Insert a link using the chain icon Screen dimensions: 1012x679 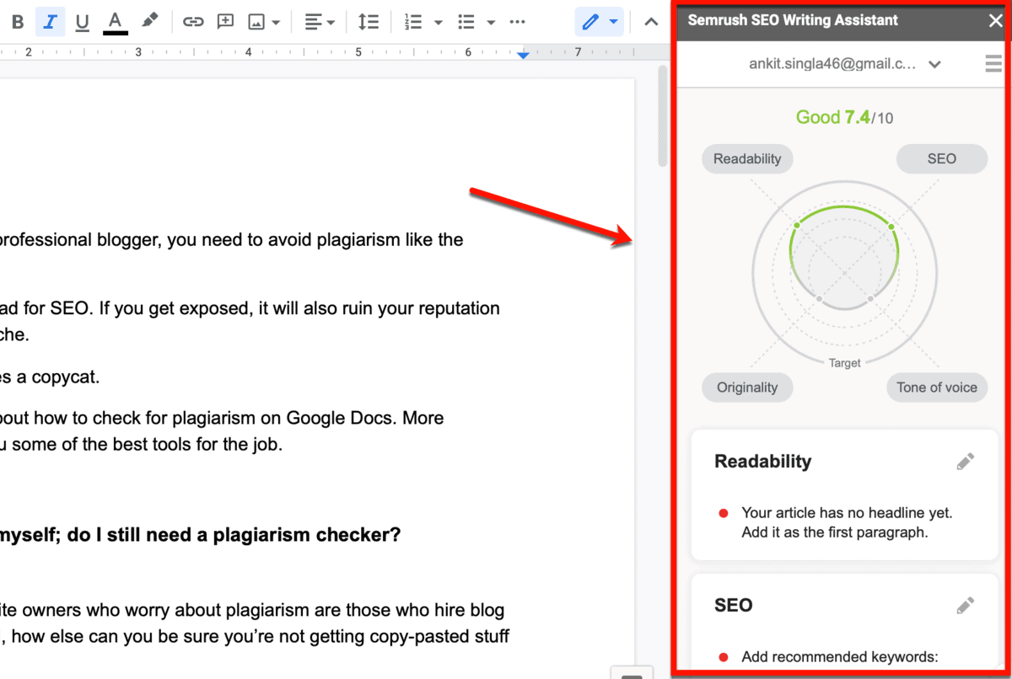tap(193, 21)
